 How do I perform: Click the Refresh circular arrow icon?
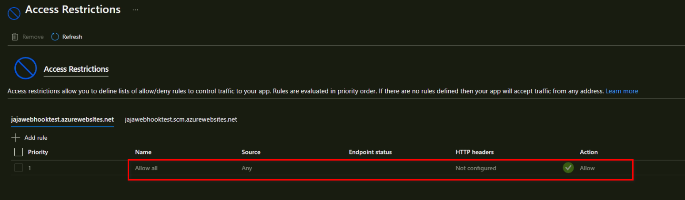55,37
